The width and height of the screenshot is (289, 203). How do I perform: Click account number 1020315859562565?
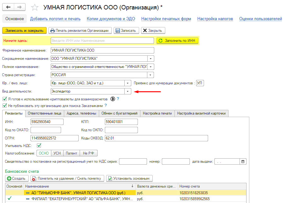(195, 199)
